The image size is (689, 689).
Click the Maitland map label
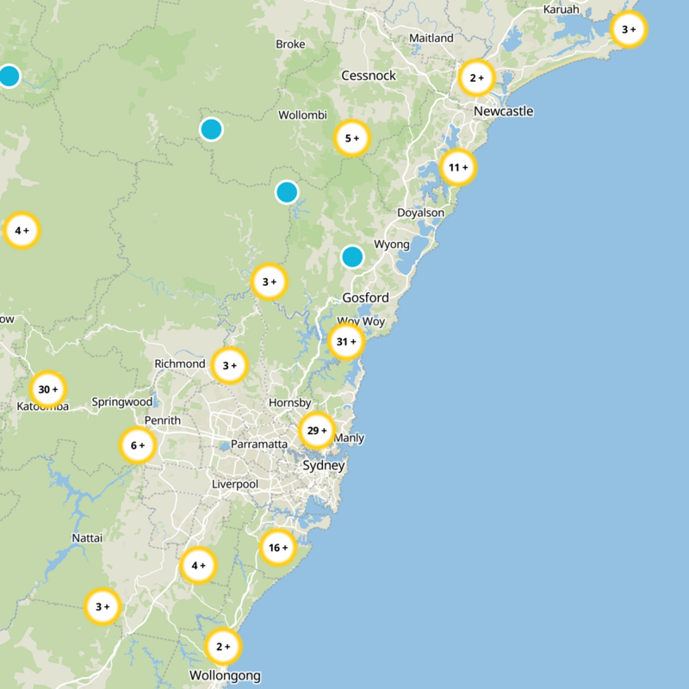pyautogui.click(x=431, y=38)
